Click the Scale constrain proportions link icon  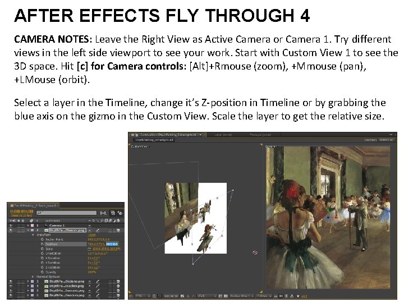pos(89,249)
